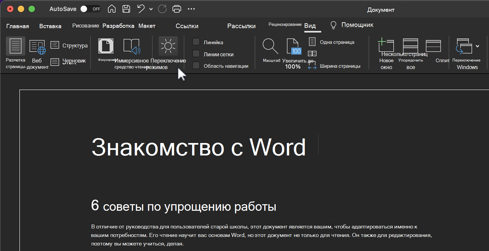Toggle the AutoSave switch
The width and height of the screenshot is (489, 251).
[x=90, y=9]
